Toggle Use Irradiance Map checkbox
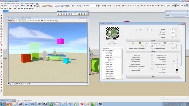The width and height of the screenshot is (189, 106). [176, 46]
